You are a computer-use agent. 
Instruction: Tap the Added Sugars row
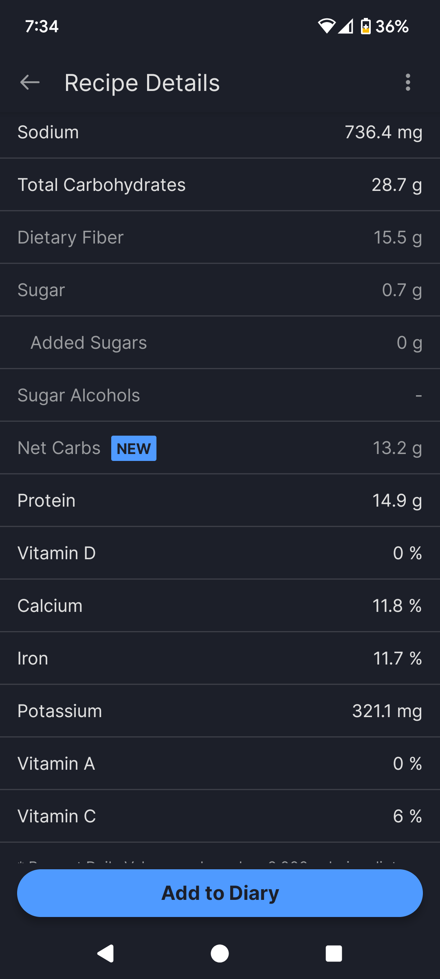[220, 343]
